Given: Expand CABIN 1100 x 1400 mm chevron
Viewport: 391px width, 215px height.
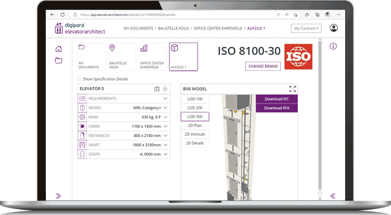Looking at the screenshot, I should (165, 127).
